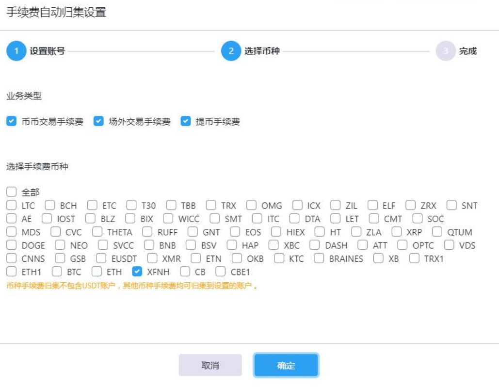Viewport: 499px width, 387px height.
Task: Check the LET currency checkbox
Action: 336,219
